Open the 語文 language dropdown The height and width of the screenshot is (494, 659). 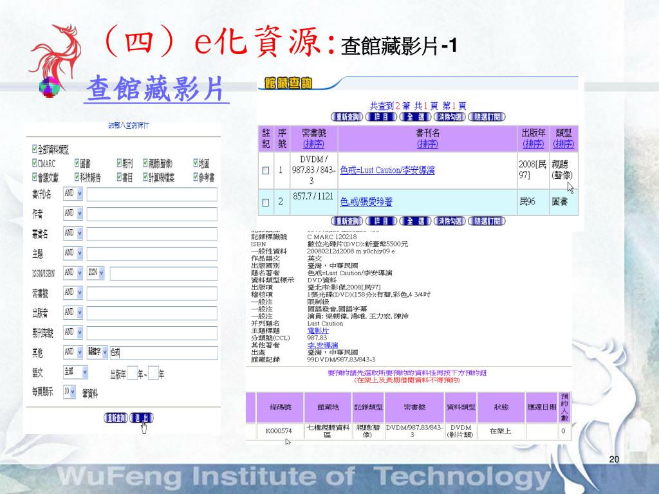[x=76, y=372]
